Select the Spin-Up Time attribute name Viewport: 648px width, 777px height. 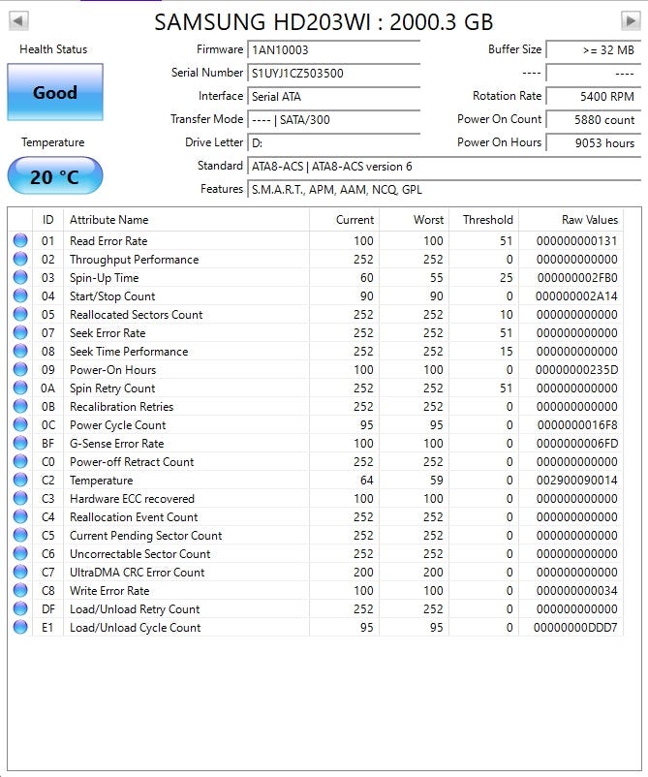click(104, 277)
